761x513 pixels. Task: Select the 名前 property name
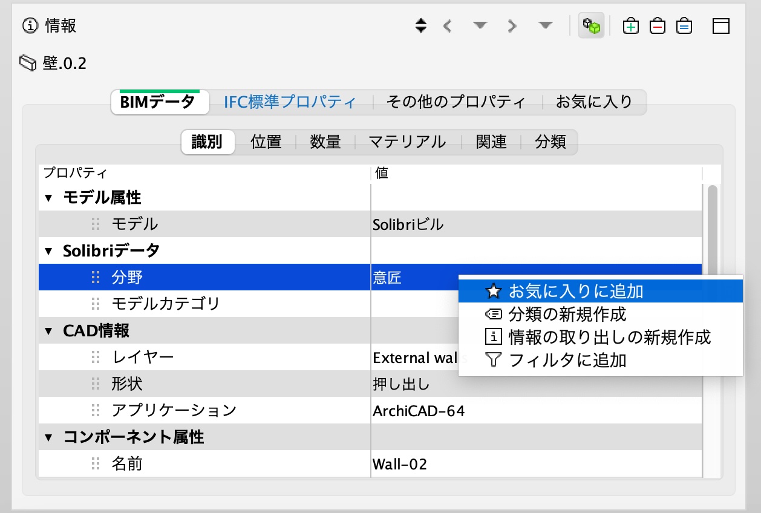pos(127,464)
